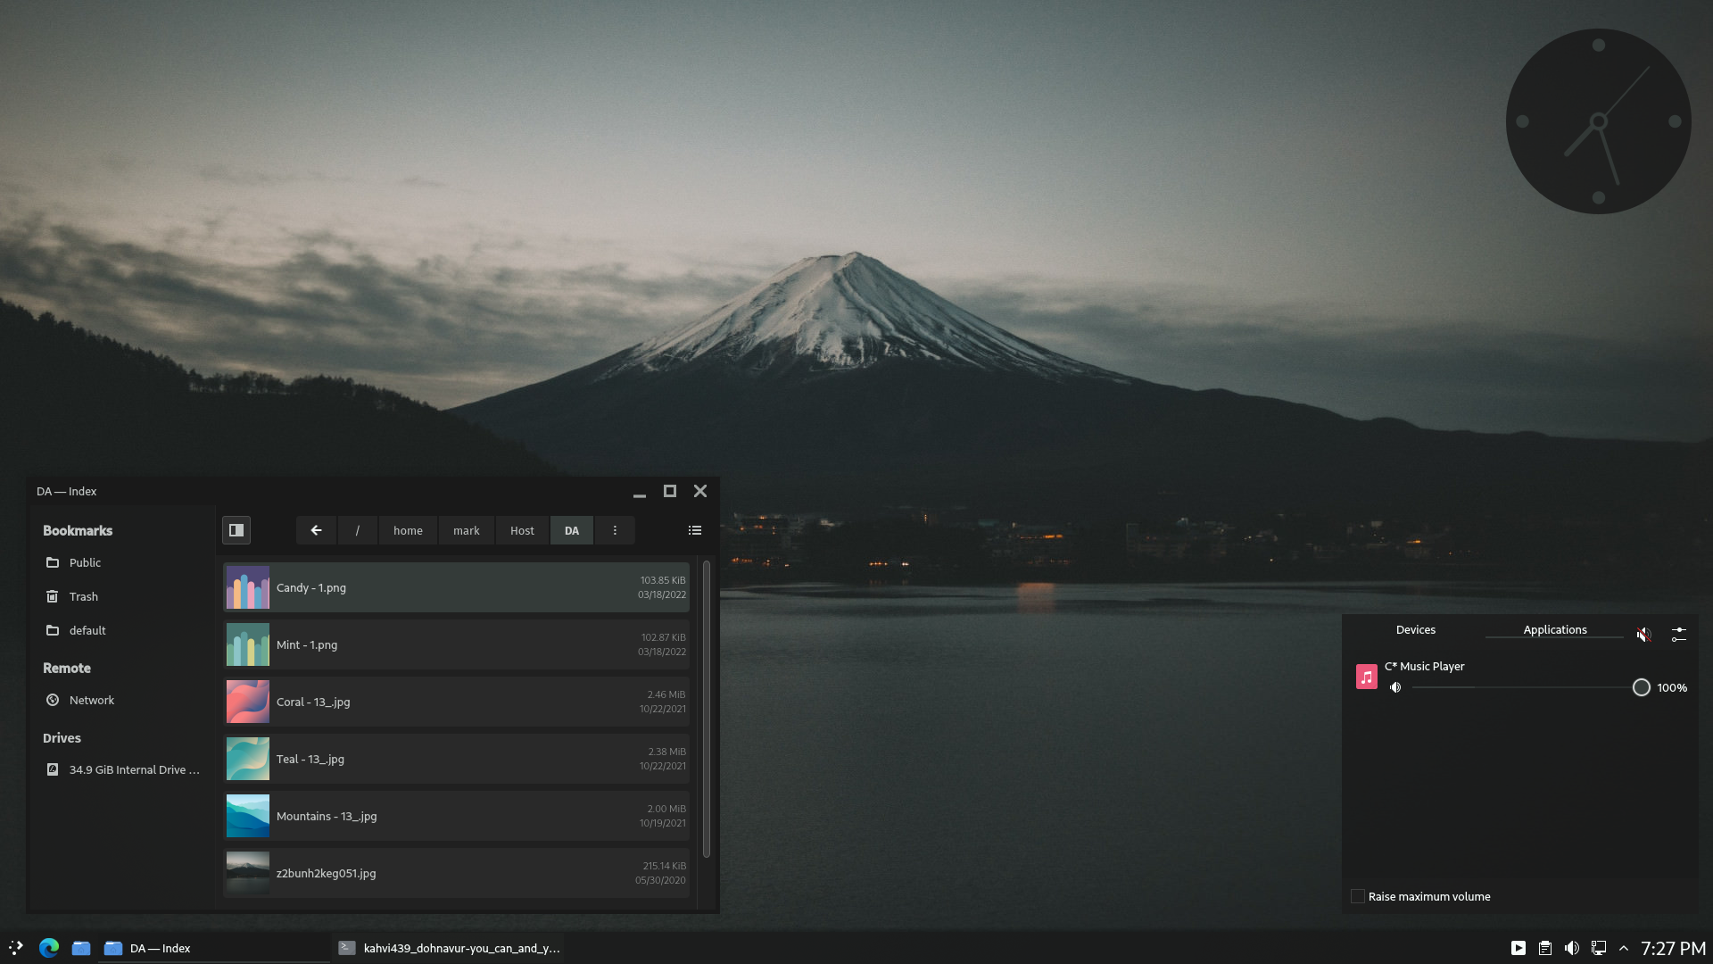
Task: Open the file manager taskbar icon
Action: 81,948
